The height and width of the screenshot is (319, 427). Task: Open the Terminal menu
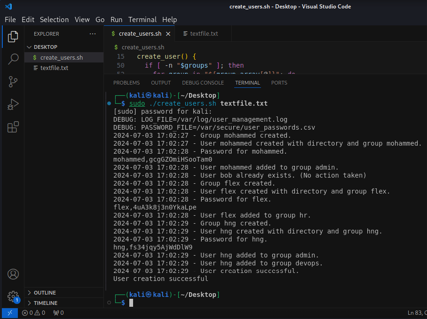142,20
